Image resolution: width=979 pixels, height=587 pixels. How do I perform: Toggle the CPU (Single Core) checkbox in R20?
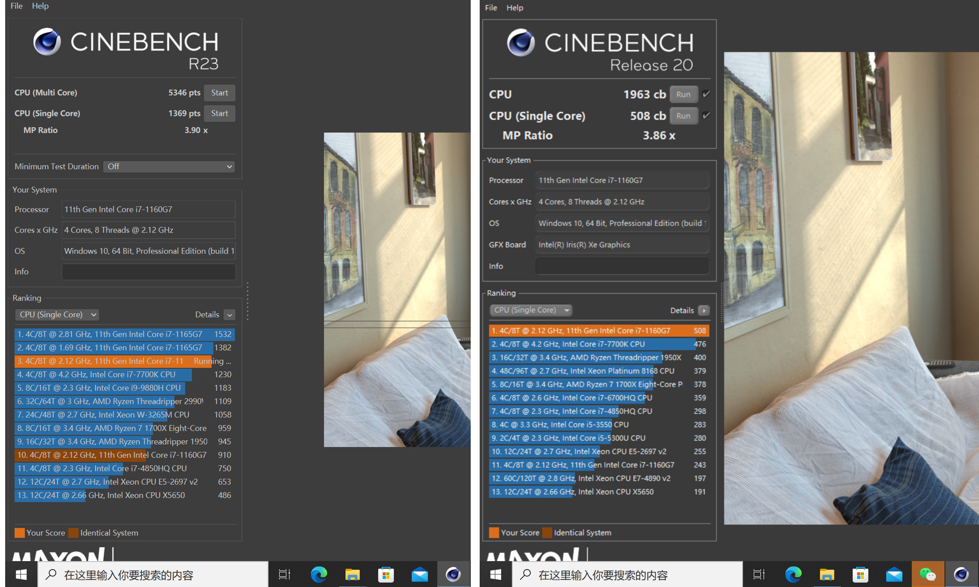pos(706,115)
